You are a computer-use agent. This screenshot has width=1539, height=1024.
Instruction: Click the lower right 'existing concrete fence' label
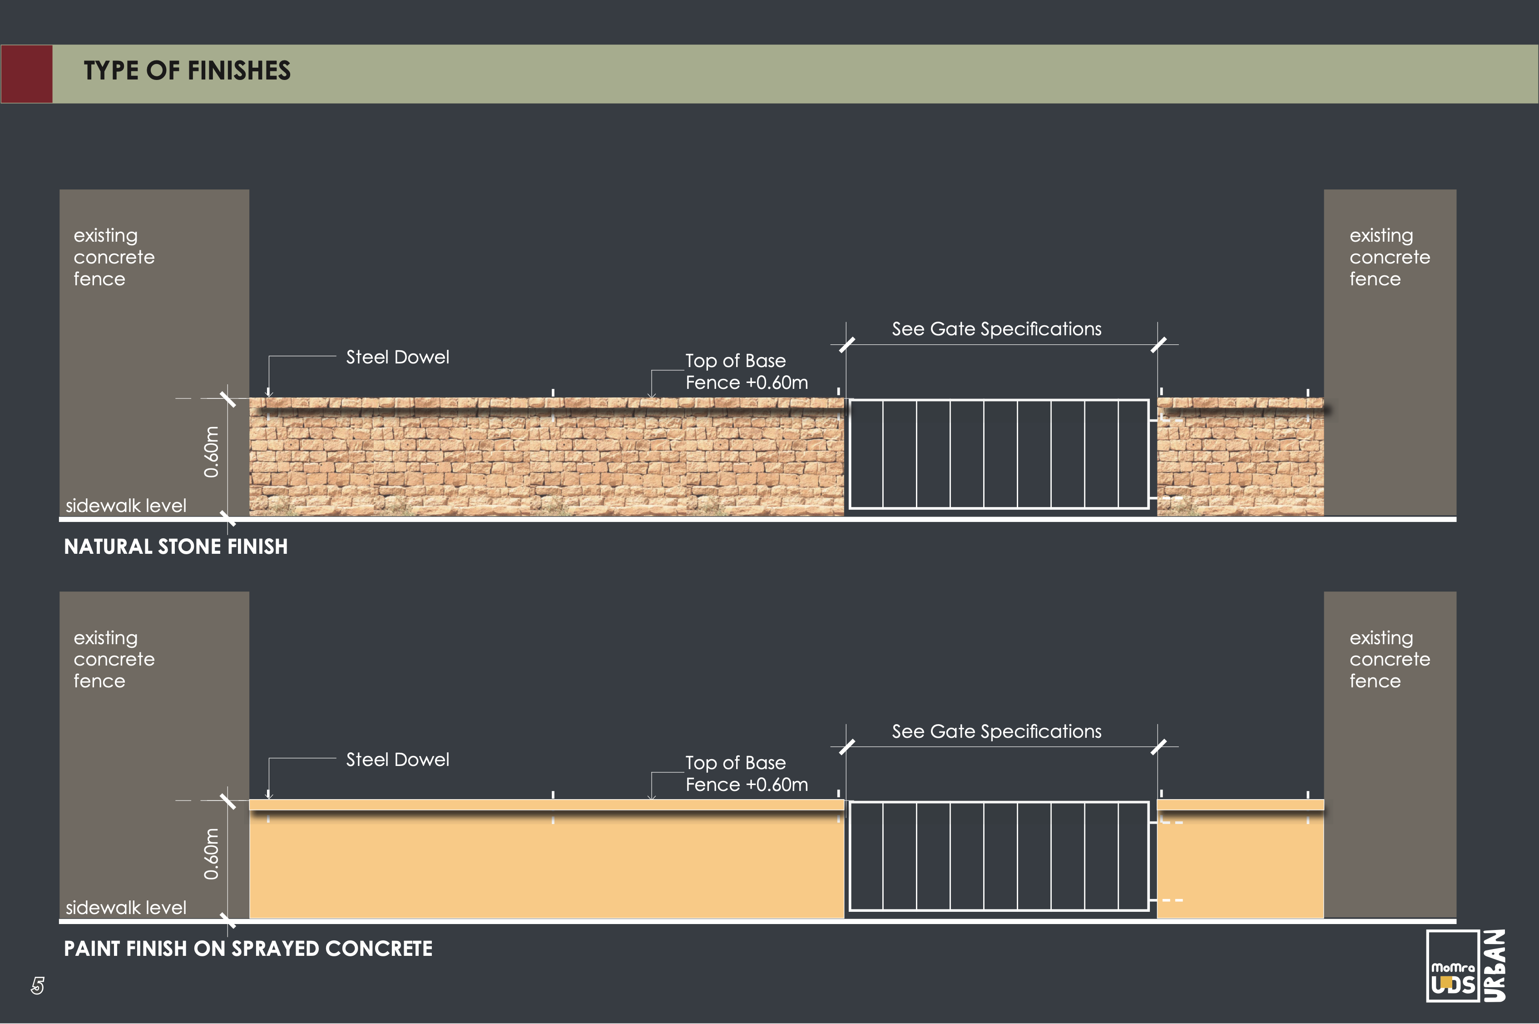1390,659
